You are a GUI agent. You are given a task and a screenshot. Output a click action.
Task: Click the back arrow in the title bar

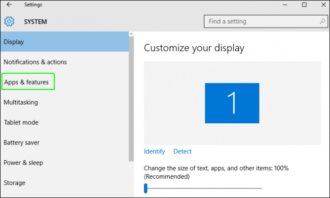(9, 5)
